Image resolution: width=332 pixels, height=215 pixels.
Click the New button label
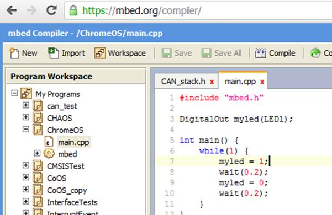click(30, 53)
